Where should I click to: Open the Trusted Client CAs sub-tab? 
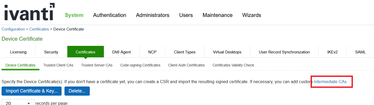[58, 65]
